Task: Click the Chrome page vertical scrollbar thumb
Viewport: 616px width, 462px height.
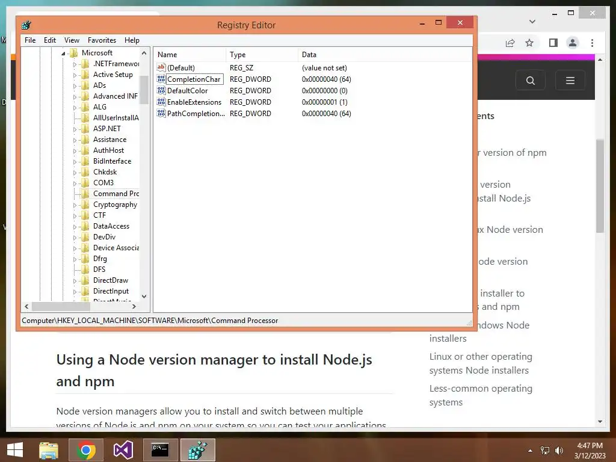Action: [x=600, y=186]
